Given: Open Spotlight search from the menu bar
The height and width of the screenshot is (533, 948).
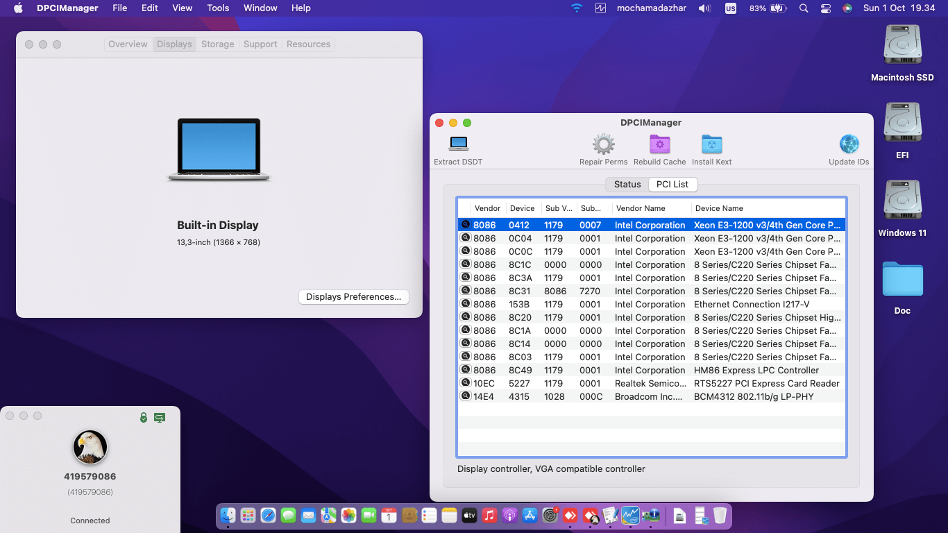Looking at the screenshot, I should click(x=803, y=8).
